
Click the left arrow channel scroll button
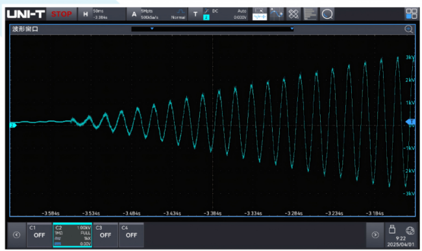coord(16,235)
